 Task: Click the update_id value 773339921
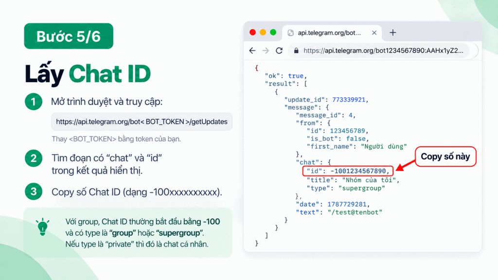click(x=348, y=100)
